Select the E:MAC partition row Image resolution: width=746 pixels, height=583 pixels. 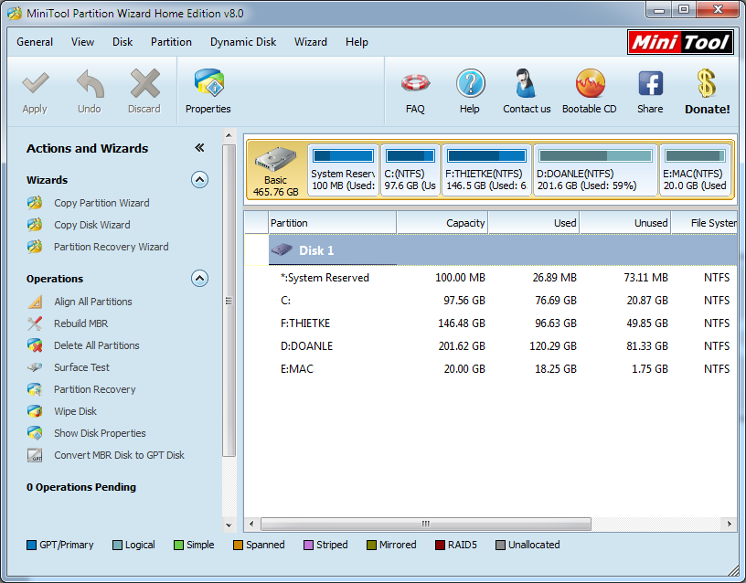(491, 369)
